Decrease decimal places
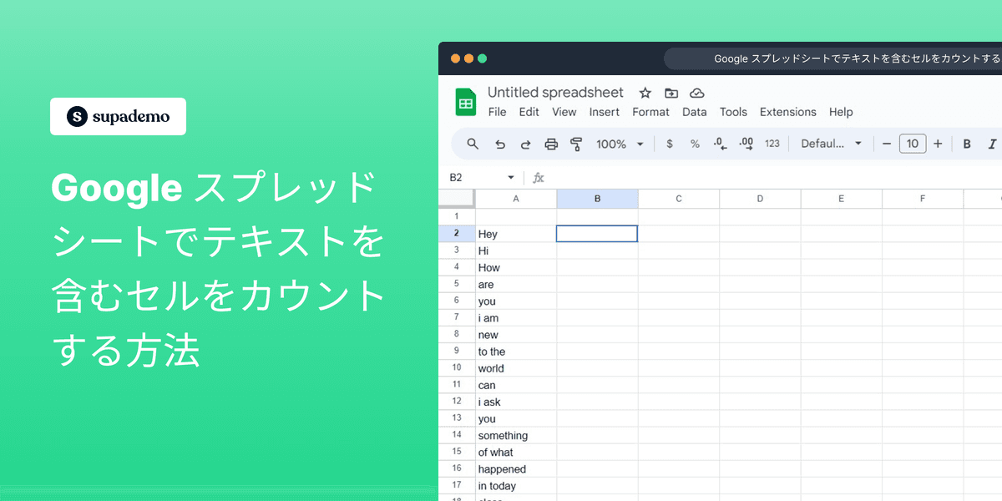This screenshot has height=501, width=1002. click(x=719, y=144)
